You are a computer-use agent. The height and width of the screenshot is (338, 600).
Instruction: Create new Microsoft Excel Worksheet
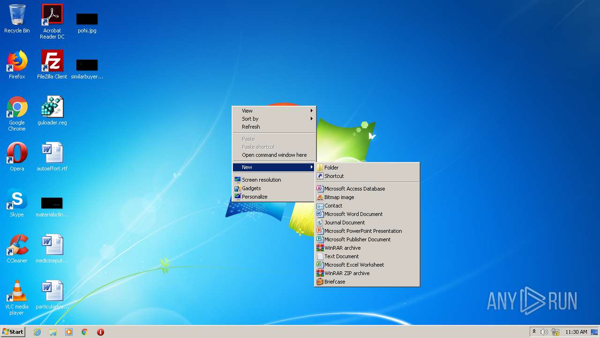pyautogui.click(x=367, y=265)
